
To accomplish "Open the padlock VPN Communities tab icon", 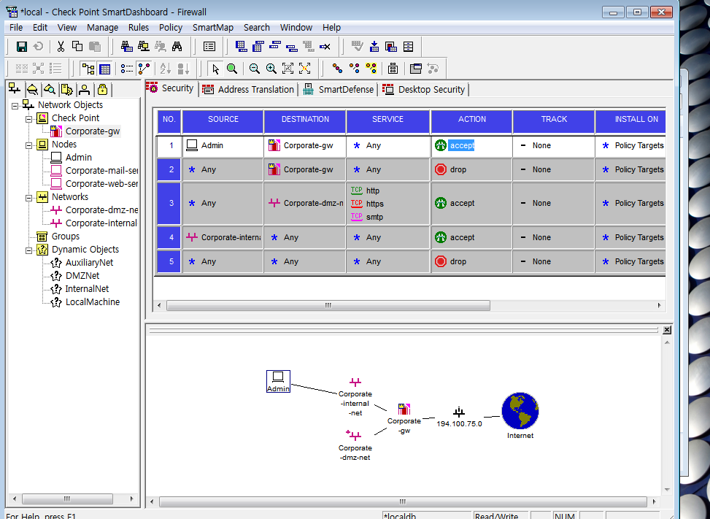I will [102, 89].
